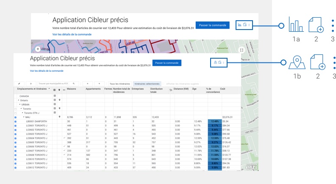Click map pin in Ontario row
Image resolution: width=336 pixels, height=184 pixels.
[60, 100]
